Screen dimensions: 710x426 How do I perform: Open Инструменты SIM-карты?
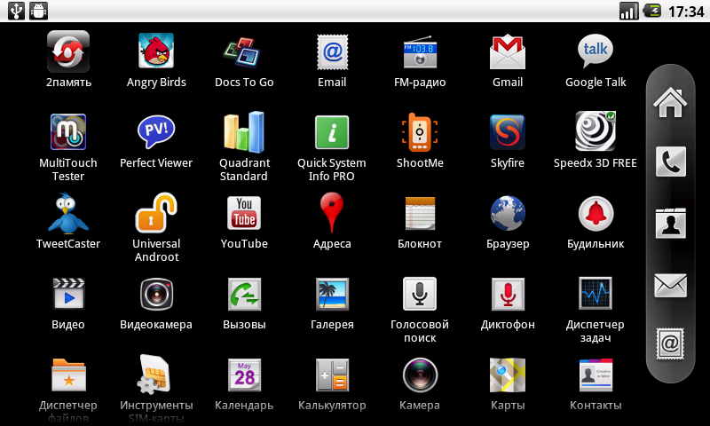[x=154, y=374]
